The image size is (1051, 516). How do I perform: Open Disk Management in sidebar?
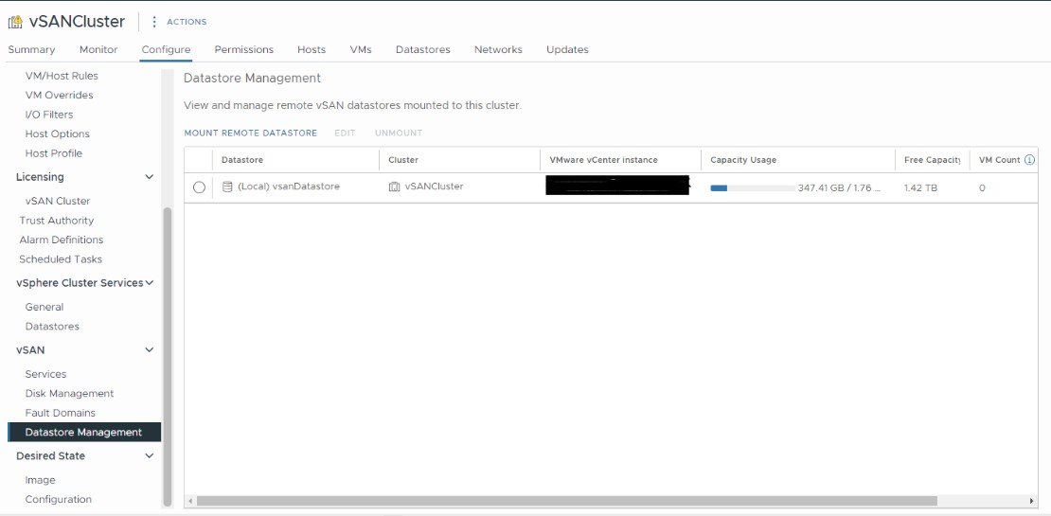coord(69,394)
